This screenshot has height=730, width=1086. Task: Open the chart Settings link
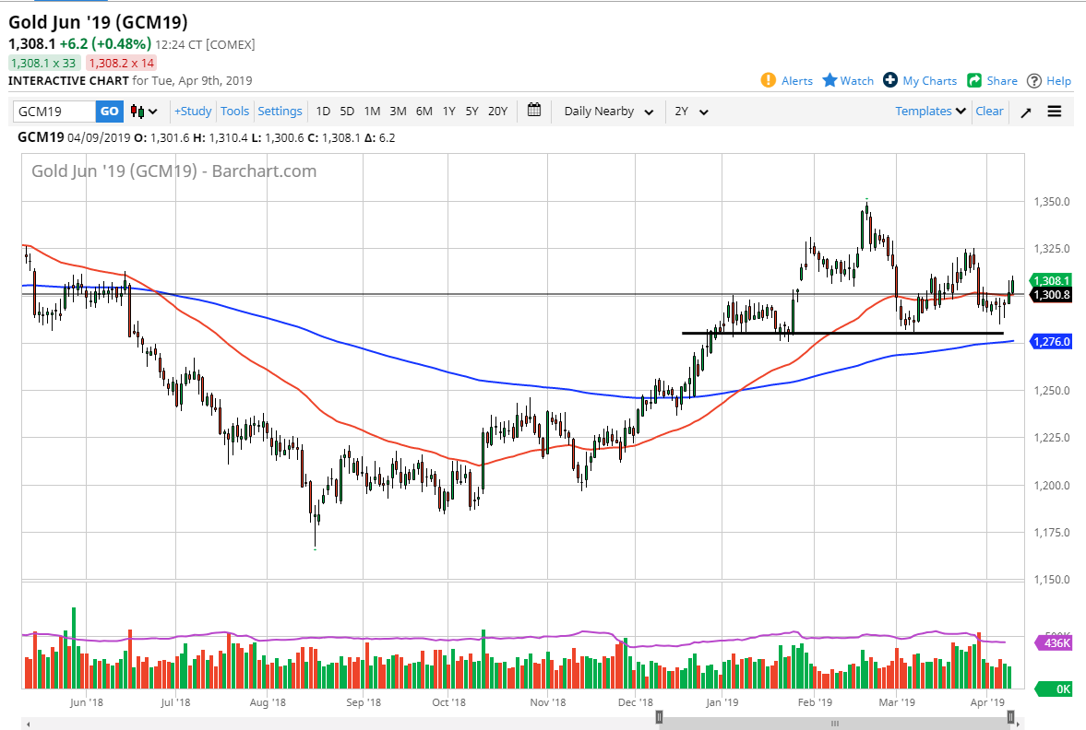280,112
